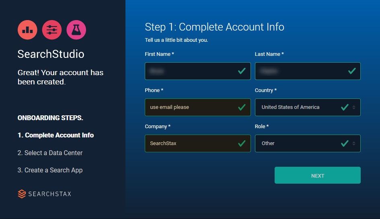Click the Company label
380x219 pixels.
[158, 127]
